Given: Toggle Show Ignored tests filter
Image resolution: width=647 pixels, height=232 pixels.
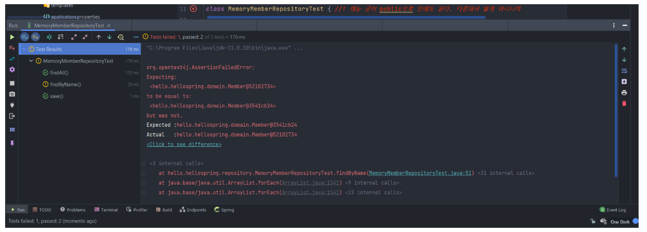Looking at the screenshot, I should coord(36,37).
